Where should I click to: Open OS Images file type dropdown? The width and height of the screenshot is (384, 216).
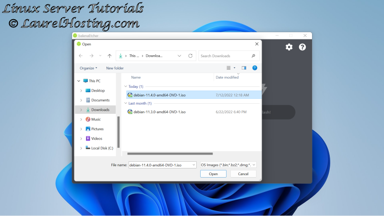228,165
